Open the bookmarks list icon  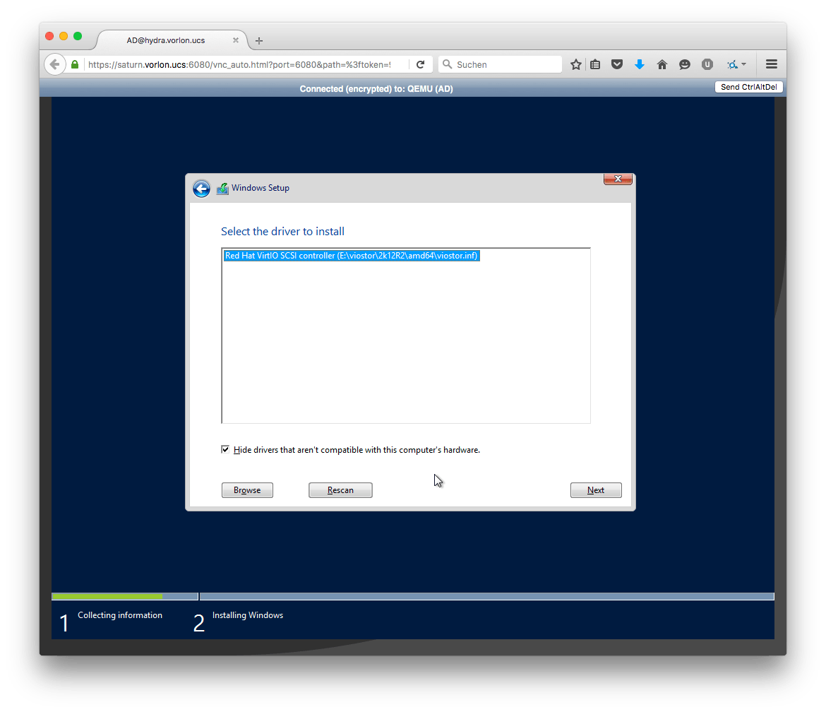[x=595, y=64]
